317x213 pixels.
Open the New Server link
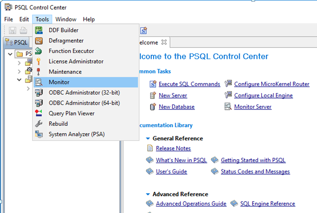[x=173, y=95]
